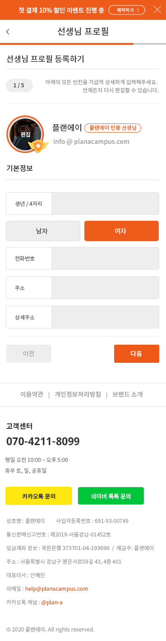The image size is (166, 641).
Task: Click the green 네이버 톡톡 문의 button
Action: click(x=111, y=496)
